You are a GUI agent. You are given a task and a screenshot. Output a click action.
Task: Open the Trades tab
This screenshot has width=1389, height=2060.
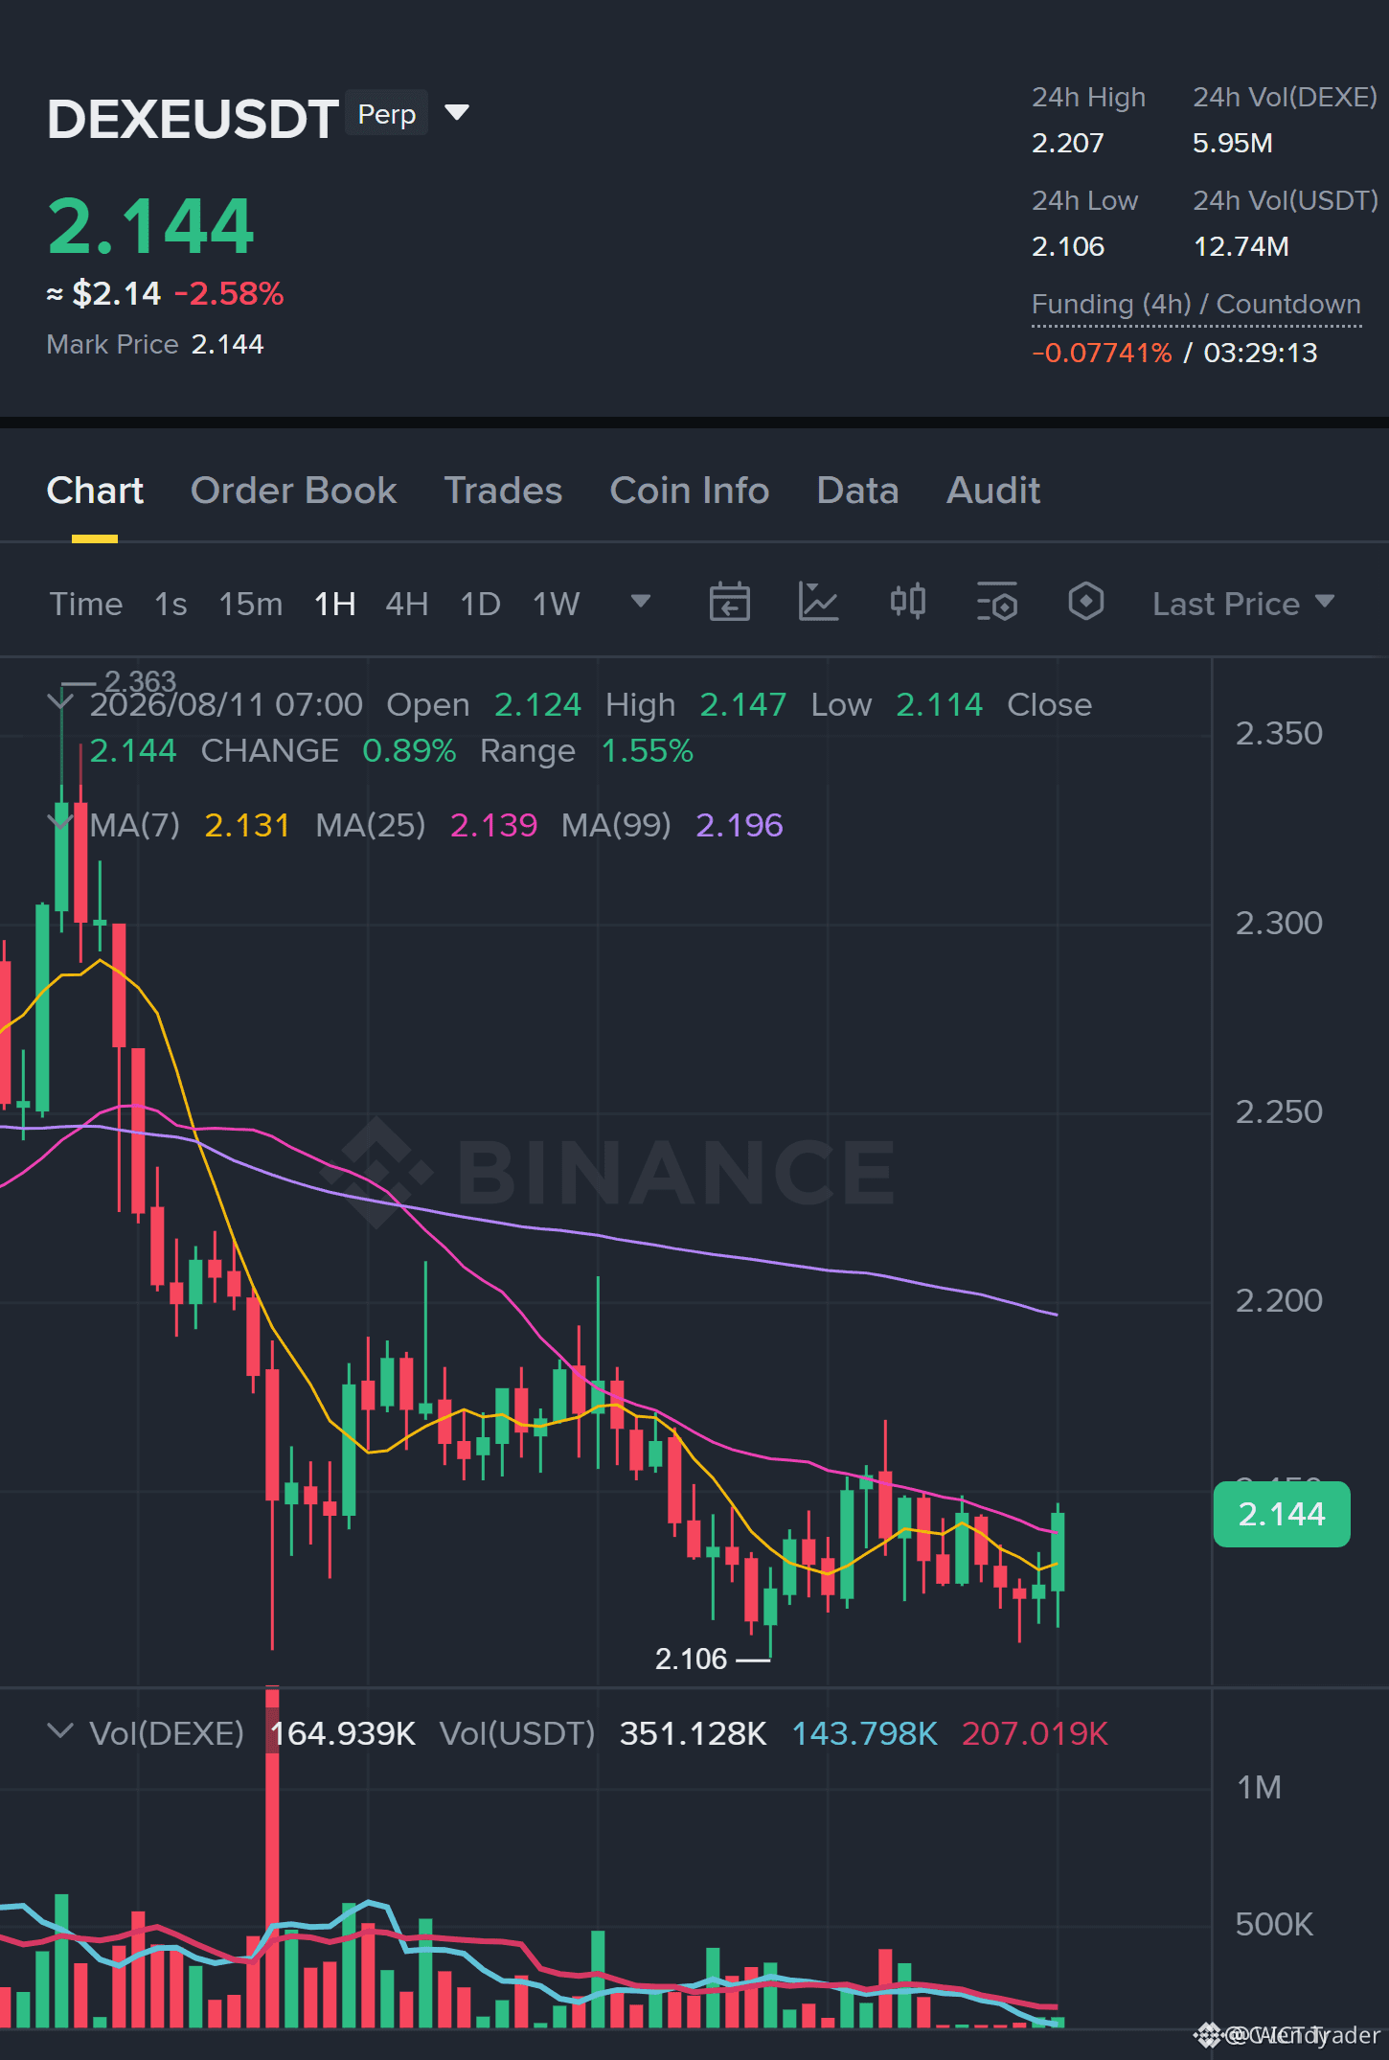pos(503,491)
